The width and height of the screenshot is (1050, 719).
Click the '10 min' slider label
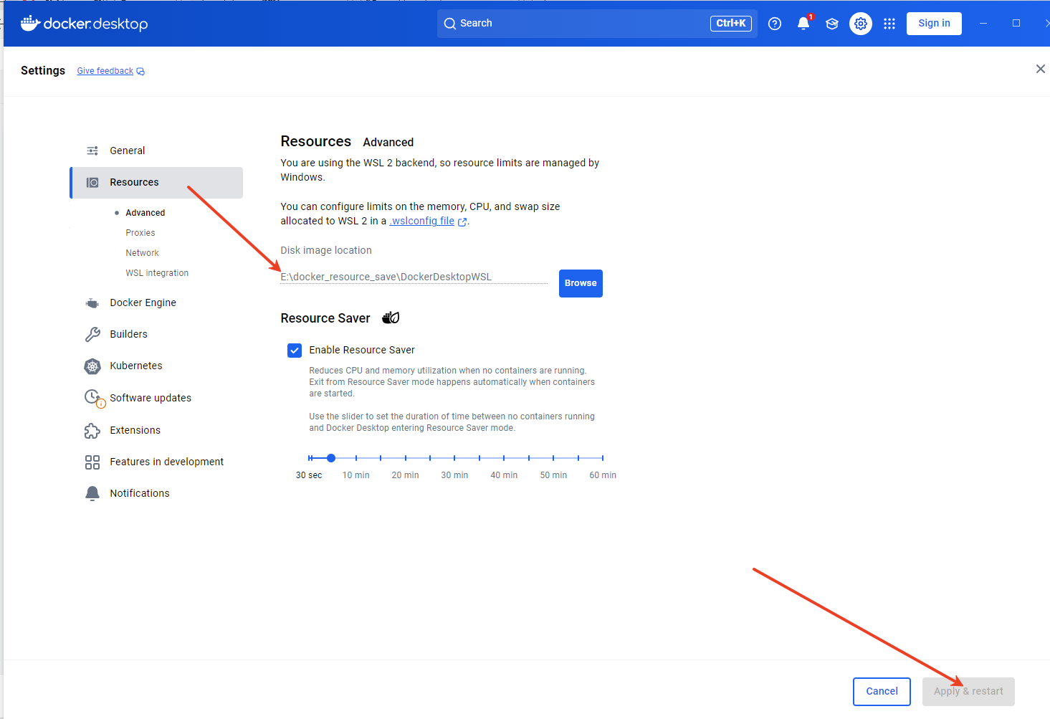(x=356, y=475)
